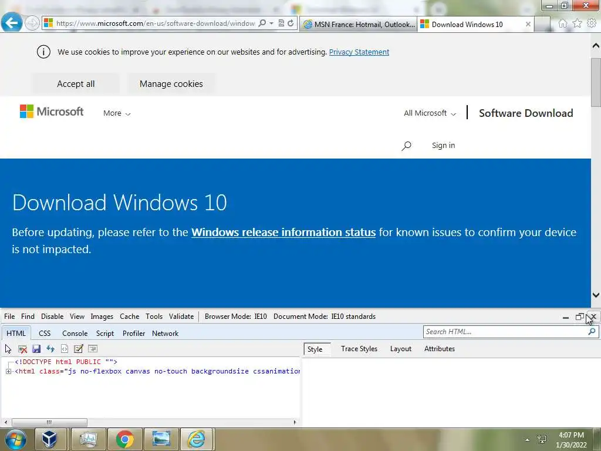Viewport: 601px width, 451px height.
Task: Click the page scrollbar down arrow
Action: pyautogui.click(x=596, y=295)
